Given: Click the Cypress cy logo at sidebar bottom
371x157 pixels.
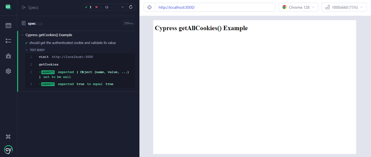Looking at the screenshot, I should click(x=8, y=150).
